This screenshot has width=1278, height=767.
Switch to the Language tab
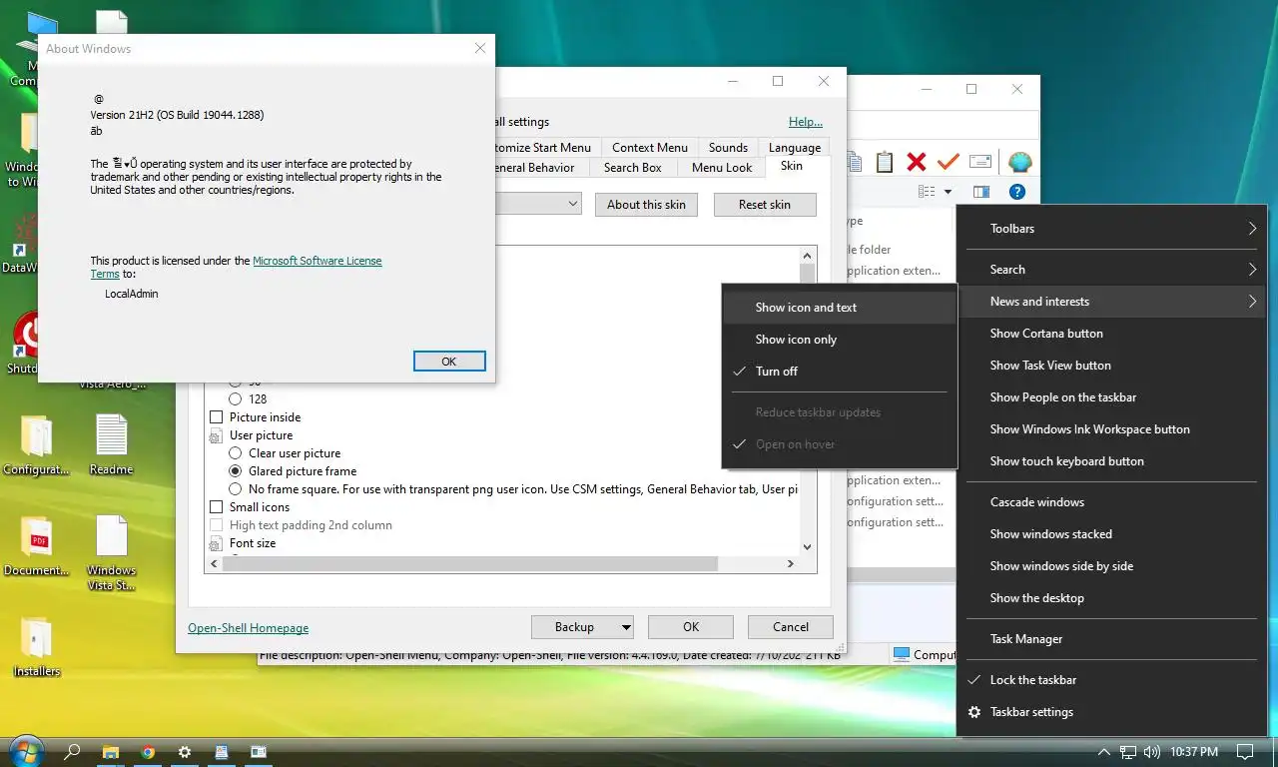pyautogui.click(x=795, y=148)
